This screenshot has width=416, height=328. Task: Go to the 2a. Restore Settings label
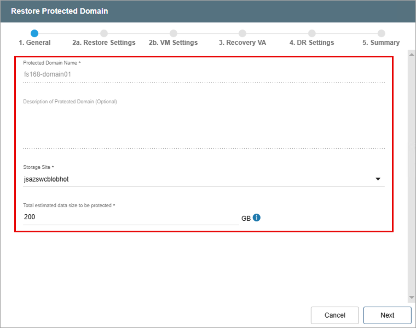(104, 43)
